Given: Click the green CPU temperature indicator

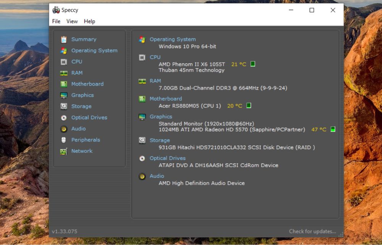Looking at the screenshot, I should pyautogui.click(x=253, y=64).
